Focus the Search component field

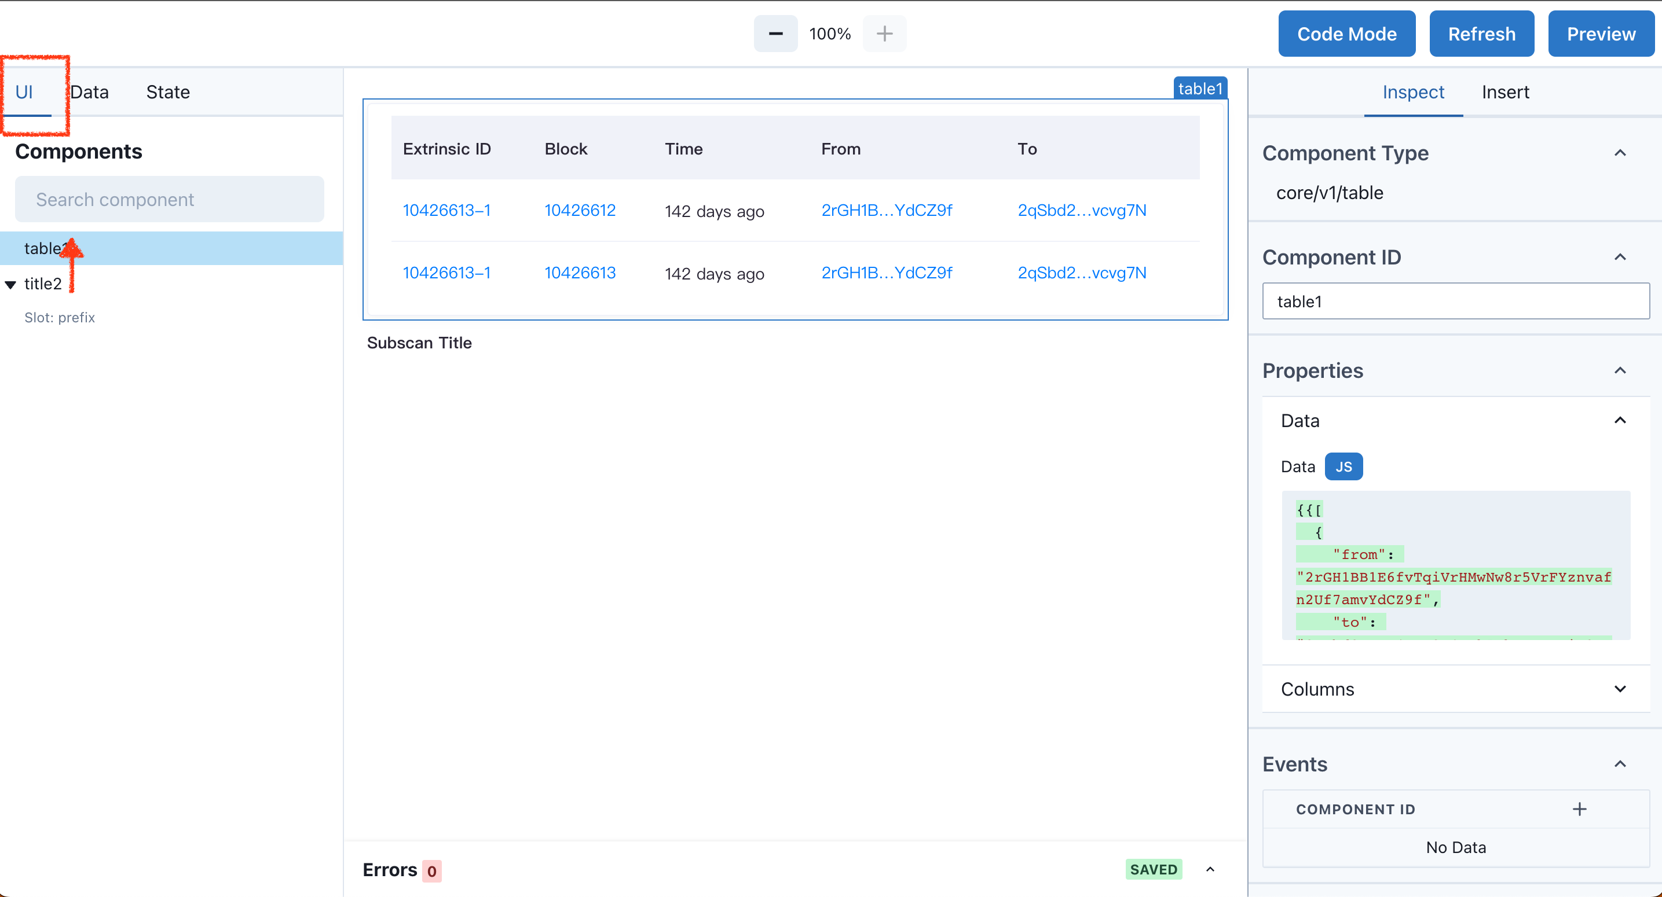point(170,199)
